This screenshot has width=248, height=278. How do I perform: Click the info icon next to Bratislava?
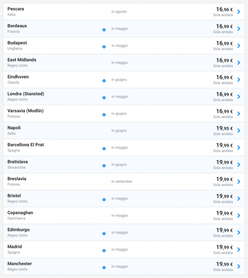pyautogui.click(x=104, y=166)
